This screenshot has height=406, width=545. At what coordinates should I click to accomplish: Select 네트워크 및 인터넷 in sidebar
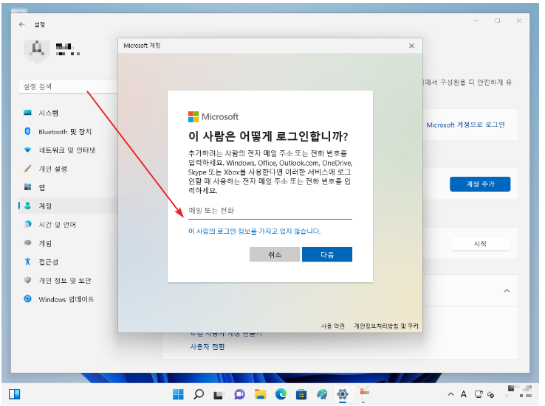(x=68, y=150)
